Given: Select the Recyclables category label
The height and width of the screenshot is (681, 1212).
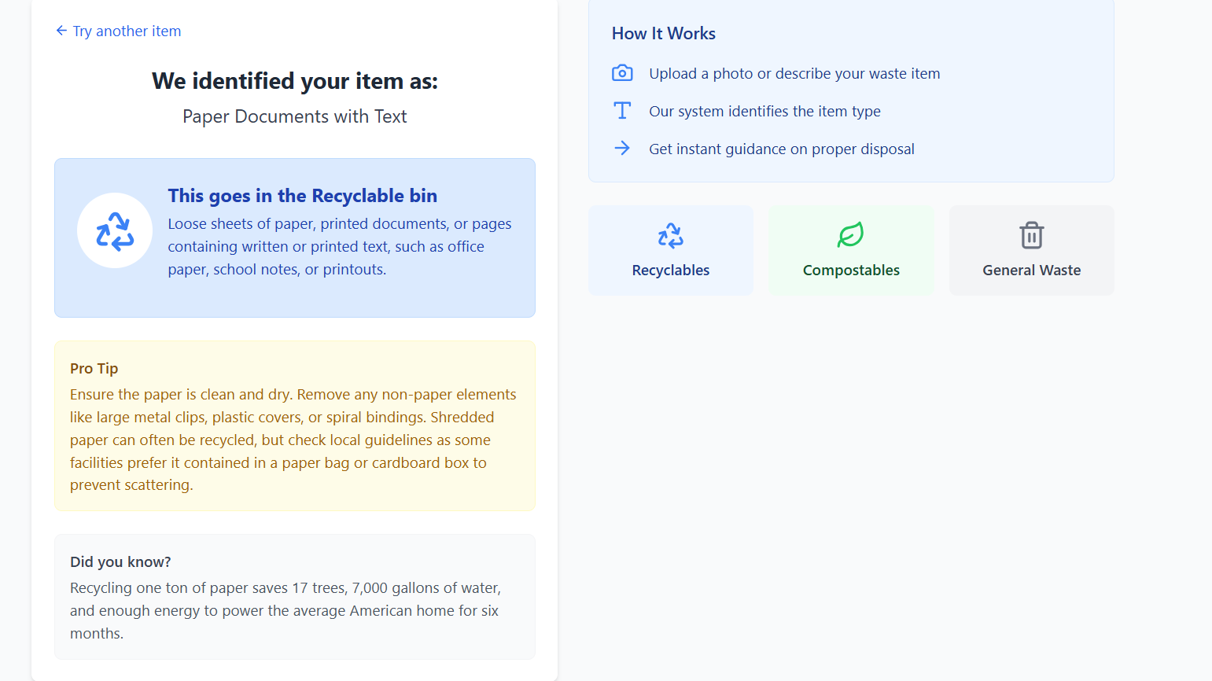Looking at the screenshot, I should pos(671,271).
